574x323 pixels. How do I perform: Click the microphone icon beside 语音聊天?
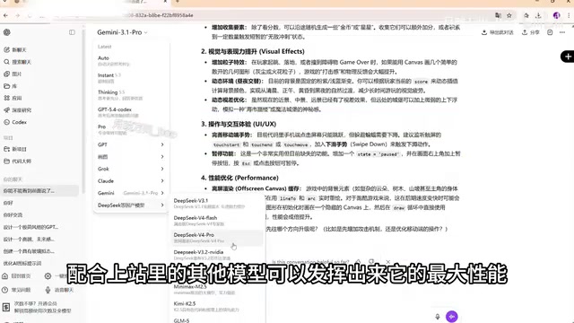48,290
